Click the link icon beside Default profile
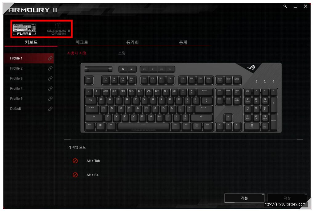 (x=50, y=109)
